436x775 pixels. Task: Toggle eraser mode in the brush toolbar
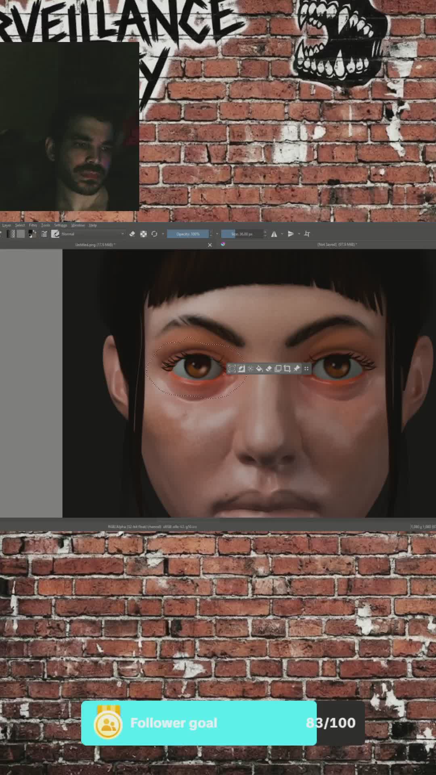(x=132, y=234)
